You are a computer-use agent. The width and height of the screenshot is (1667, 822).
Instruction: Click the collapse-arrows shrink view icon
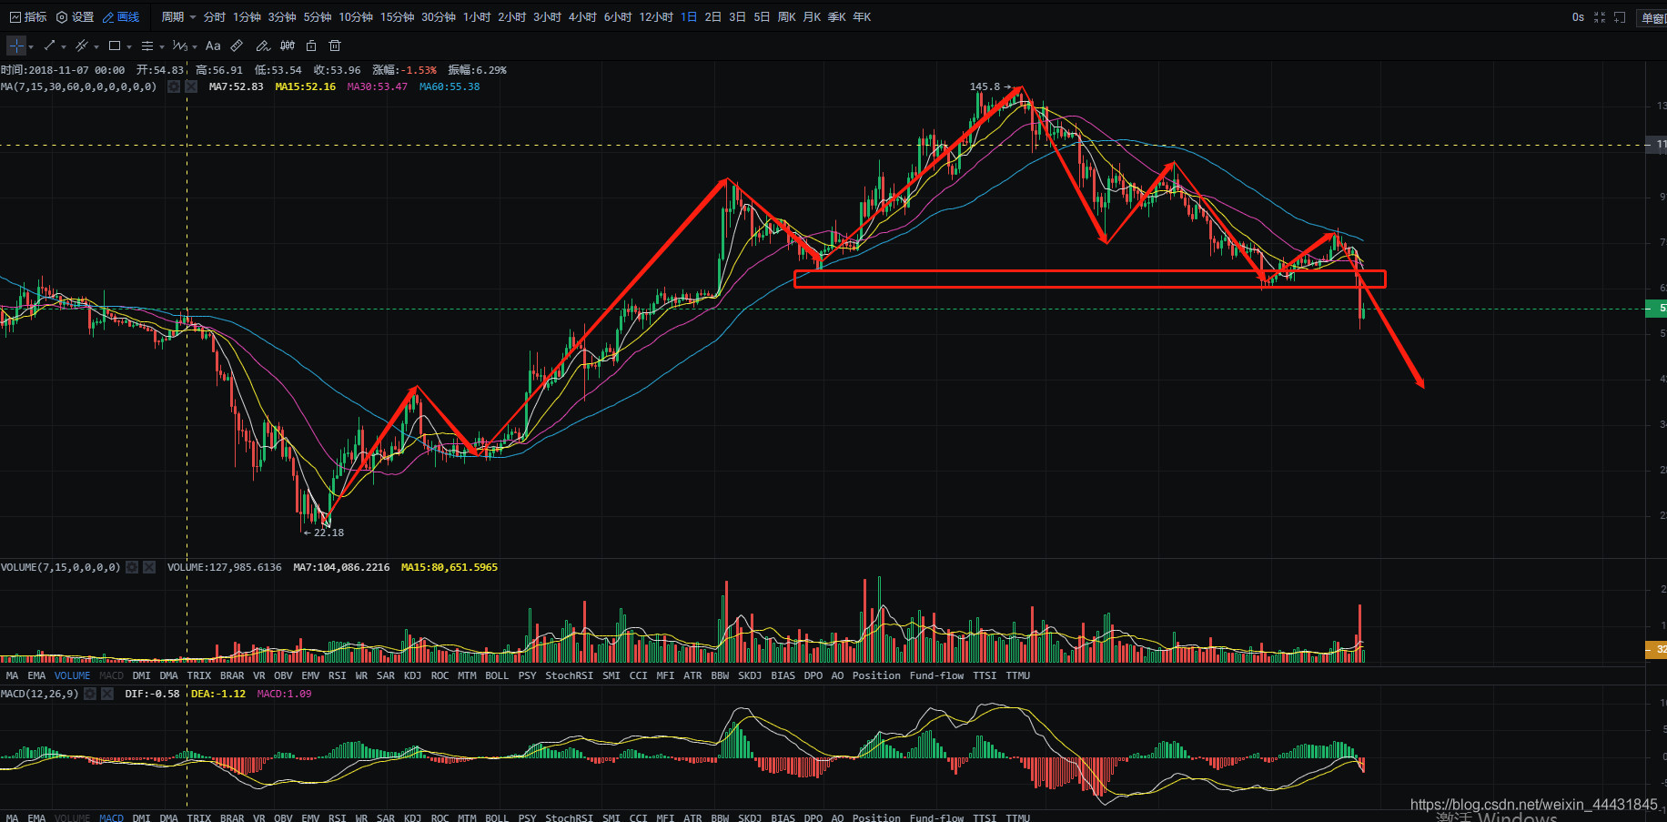coord(1600,17)
